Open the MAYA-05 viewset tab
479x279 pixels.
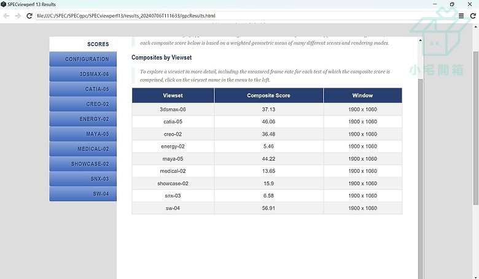(83, 134)
